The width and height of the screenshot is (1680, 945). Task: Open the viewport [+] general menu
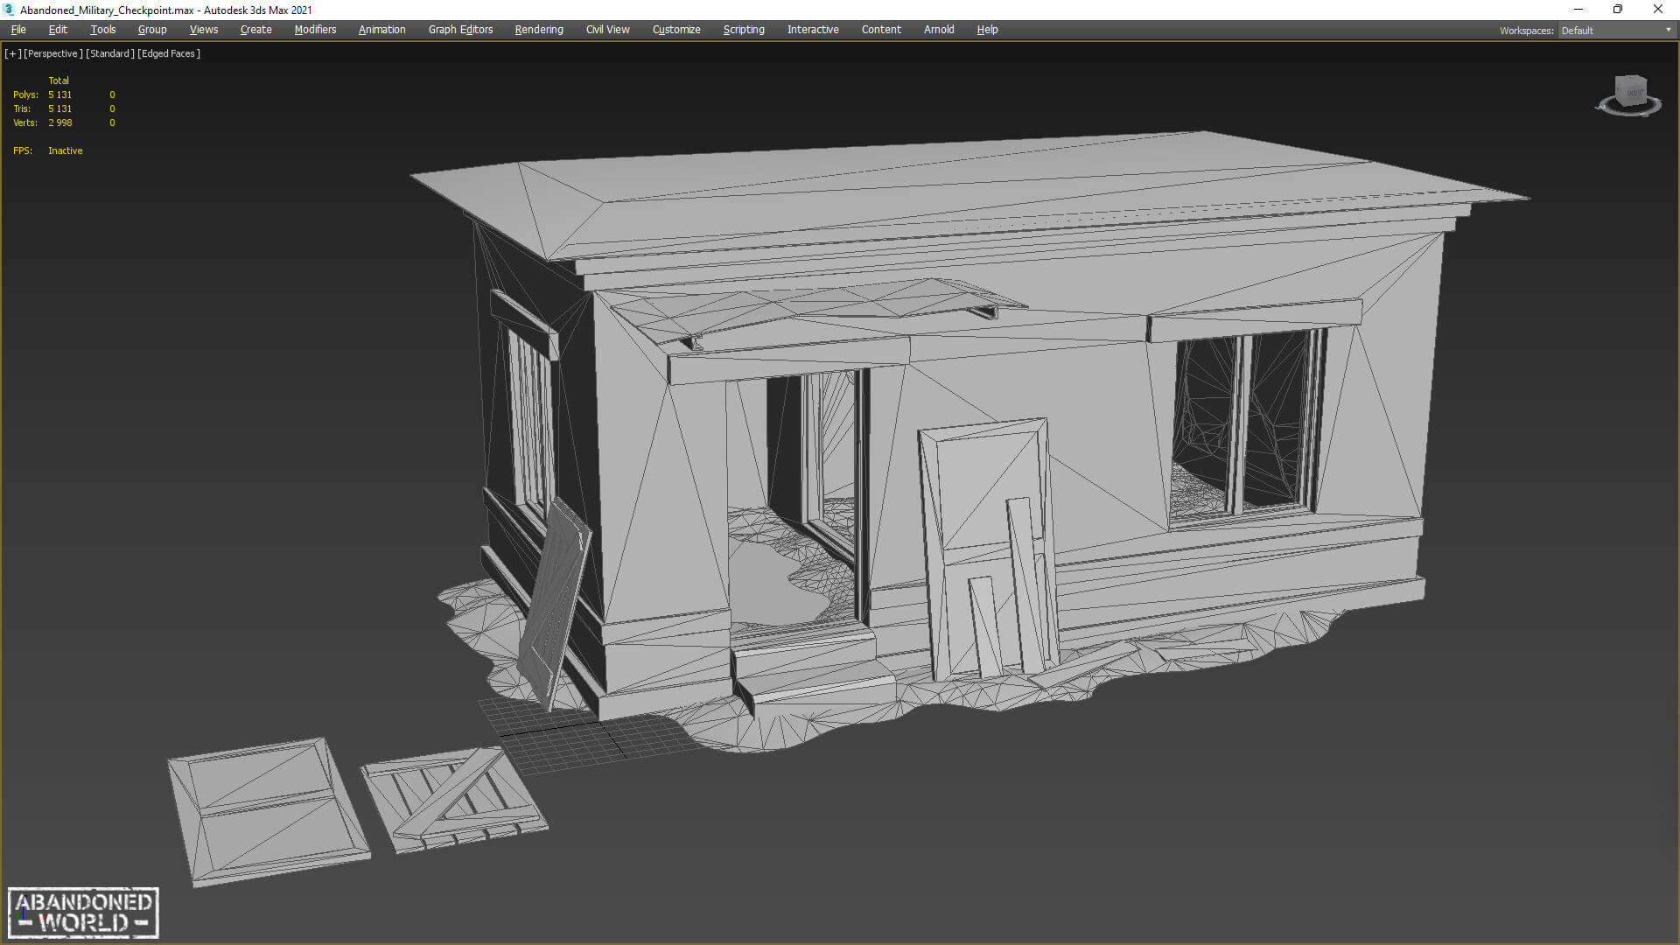[12, 53]
